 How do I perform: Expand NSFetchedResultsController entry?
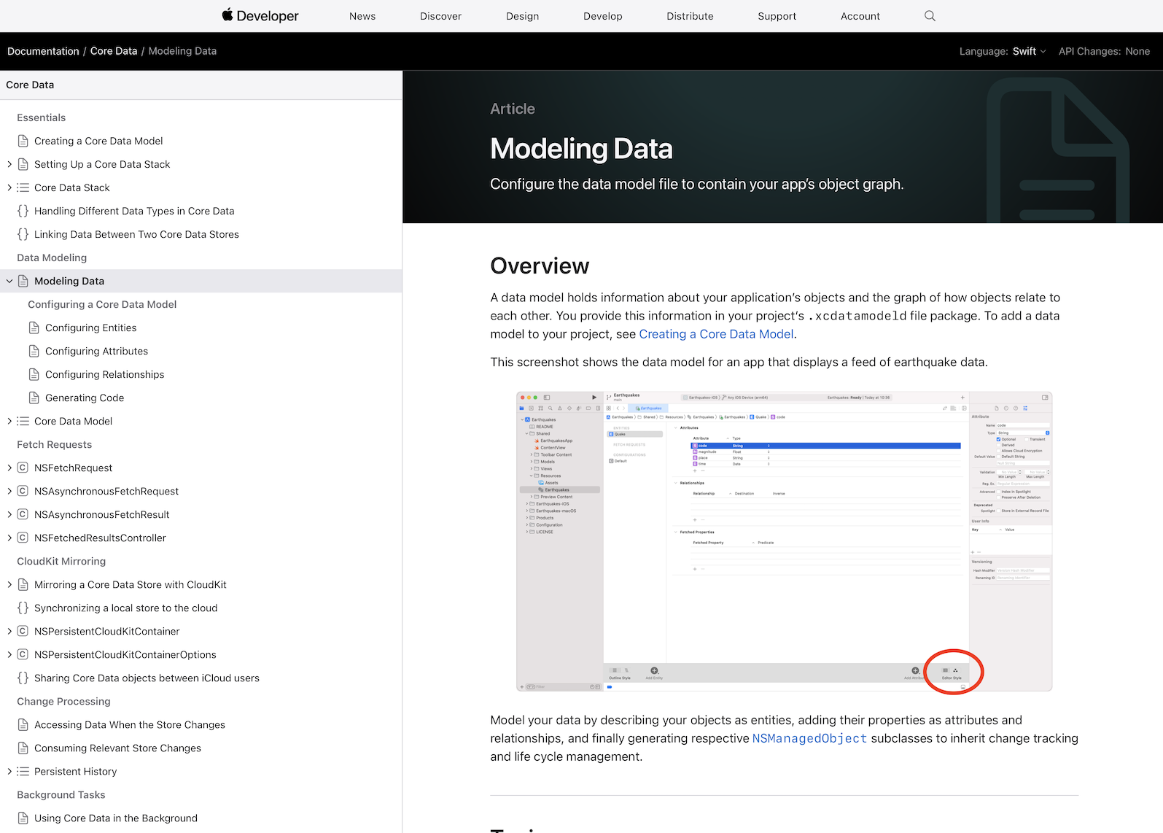pos(9,538)
